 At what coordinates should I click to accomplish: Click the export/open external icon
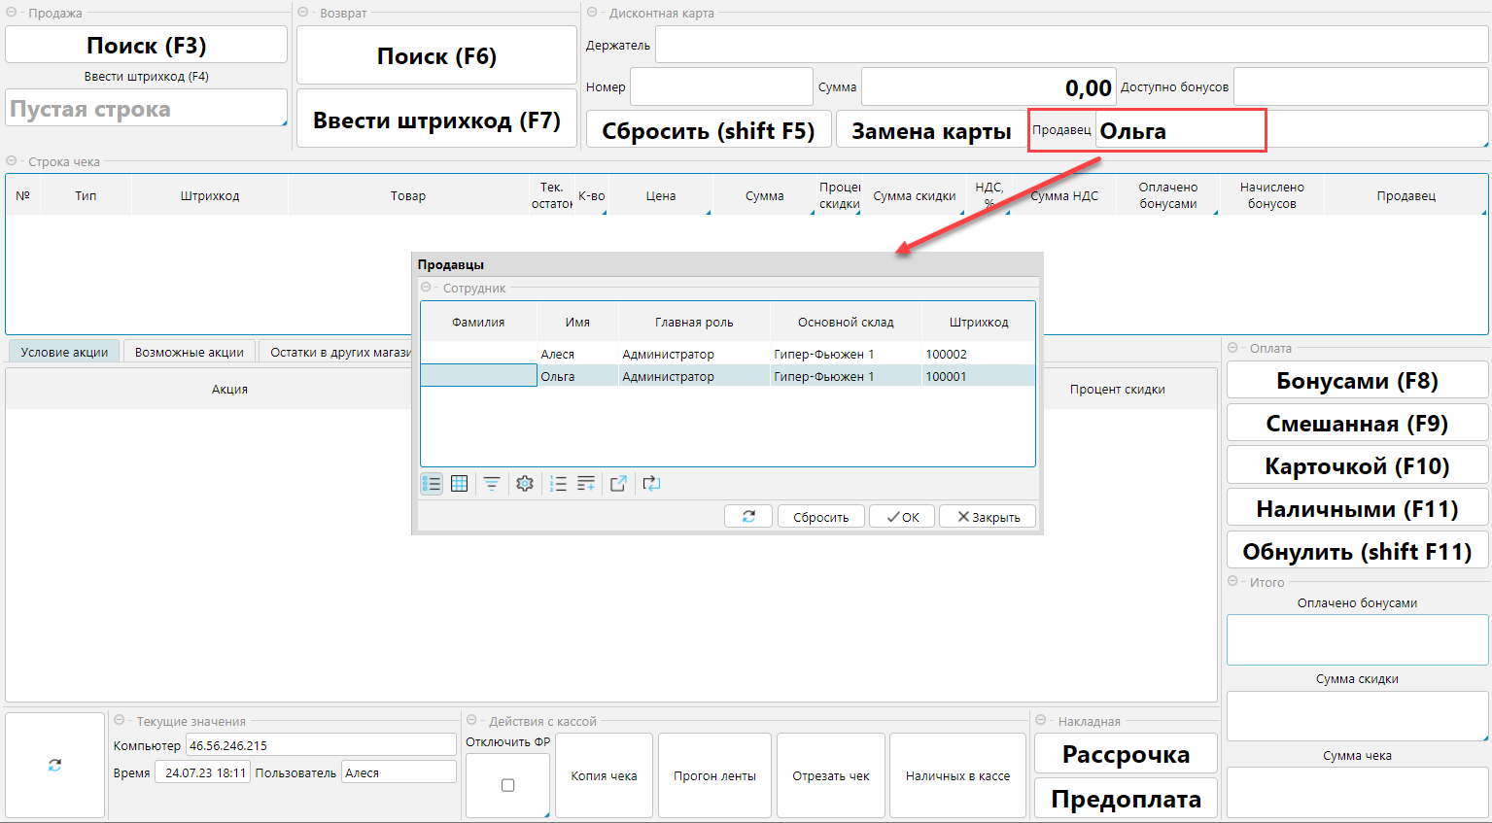618,484
